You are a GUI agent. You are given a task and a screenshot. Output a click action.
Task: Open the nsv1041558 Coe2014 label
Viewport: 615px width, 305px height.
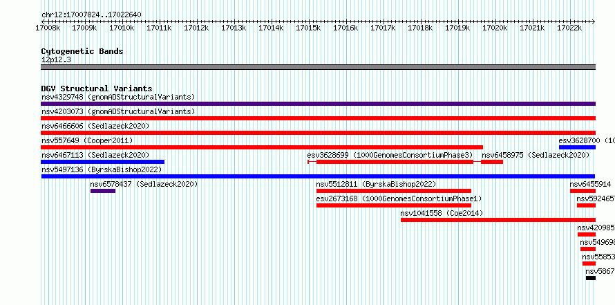pyautogui.click(x=442, y=213)
